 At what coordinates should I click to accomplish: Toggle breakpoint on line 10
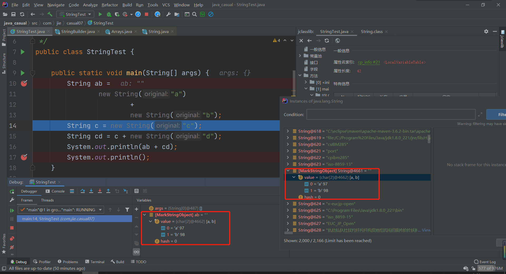pos(24,83)
